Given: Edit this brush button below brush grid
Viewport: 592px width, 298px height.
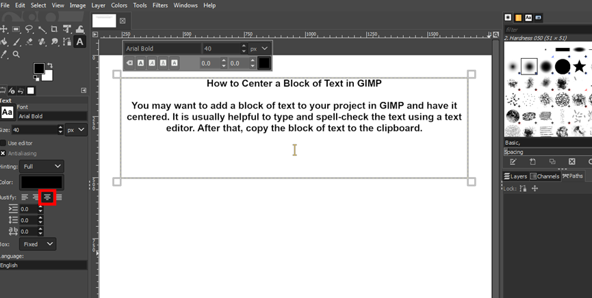Looking at the screenshot, I should pos(513,162).
